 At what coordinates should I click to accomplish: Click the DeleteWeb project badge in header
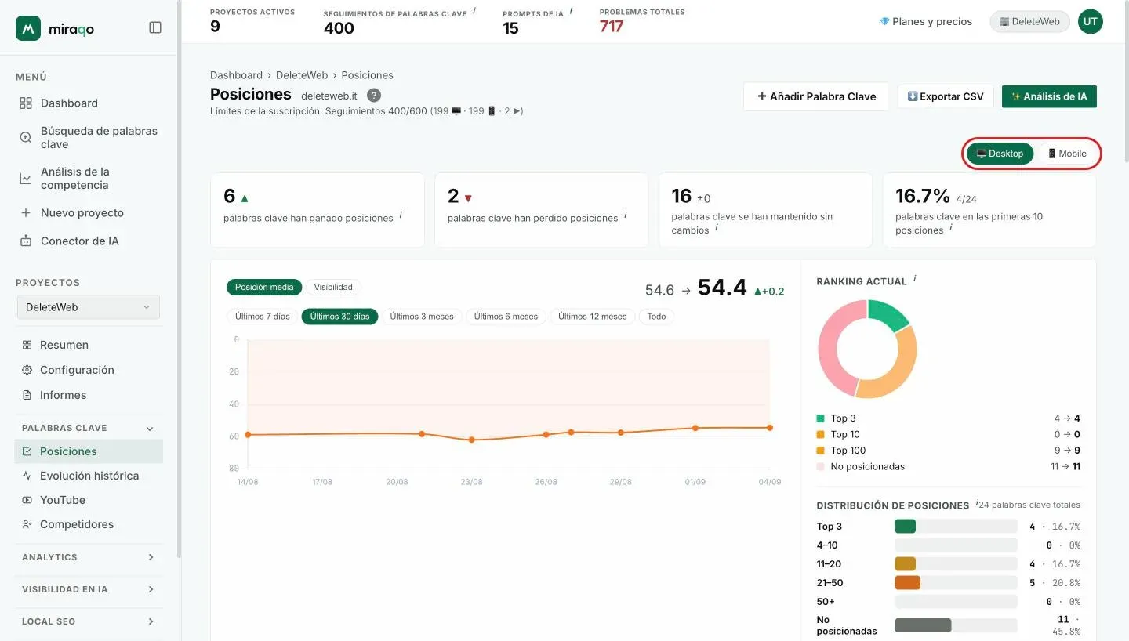coord(1030,22)
